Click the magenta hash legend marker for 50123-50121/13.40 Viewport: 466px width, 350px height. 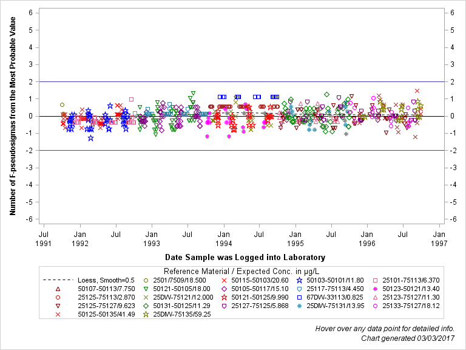(x=376, y=289)
